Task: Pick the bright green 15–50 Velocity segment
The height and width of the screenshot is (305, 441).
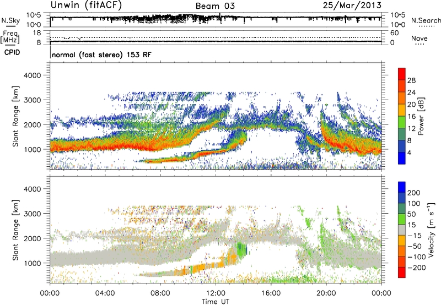Action: [x=402, y=219]
